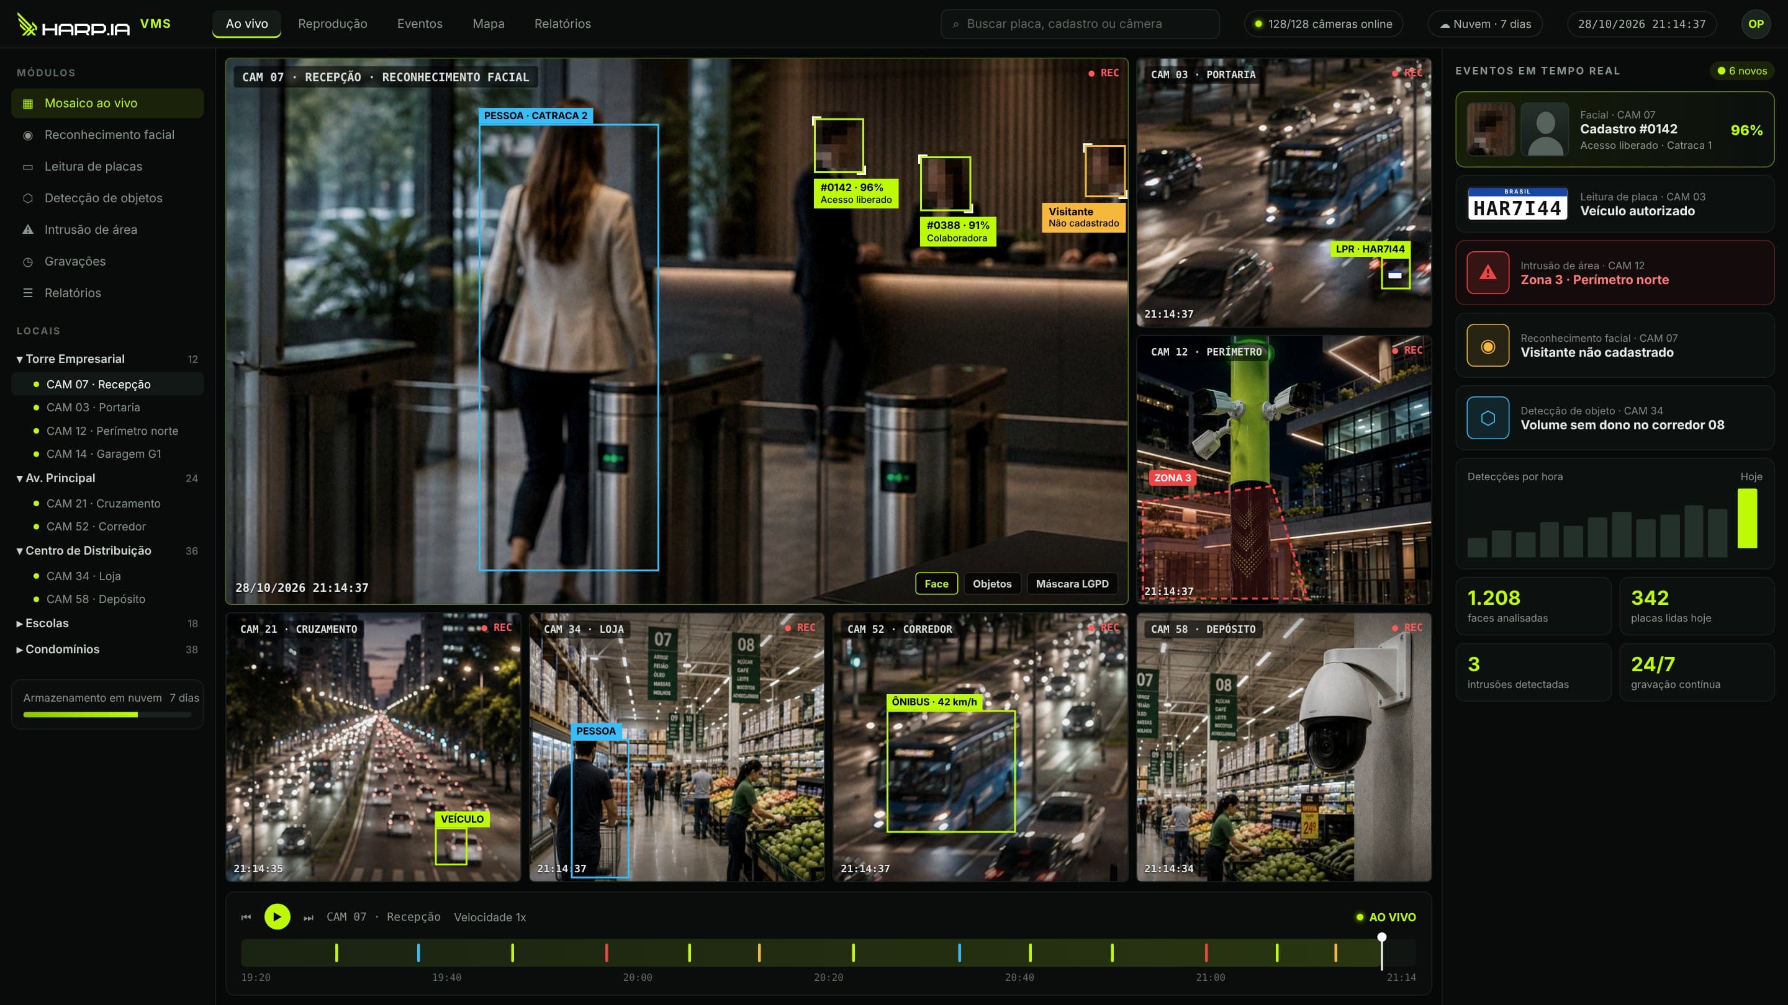Toggle the Face overlay filter
Viewport: 1788px width, 1005px height.
(x=936, y=584)
